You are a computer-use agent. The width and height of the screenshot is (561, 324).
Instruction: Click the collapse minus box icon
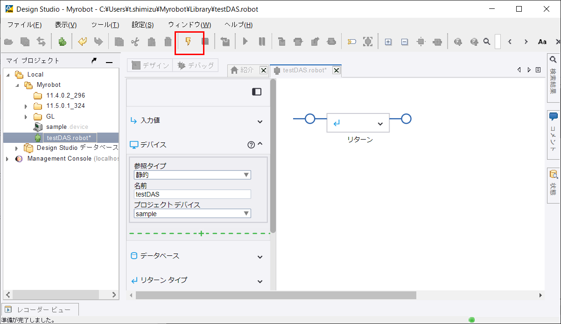(405, 42)
